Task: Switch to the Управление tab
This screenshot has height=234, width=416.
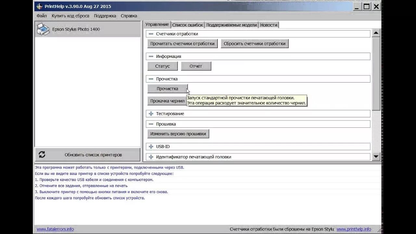Action: [157, 24]
